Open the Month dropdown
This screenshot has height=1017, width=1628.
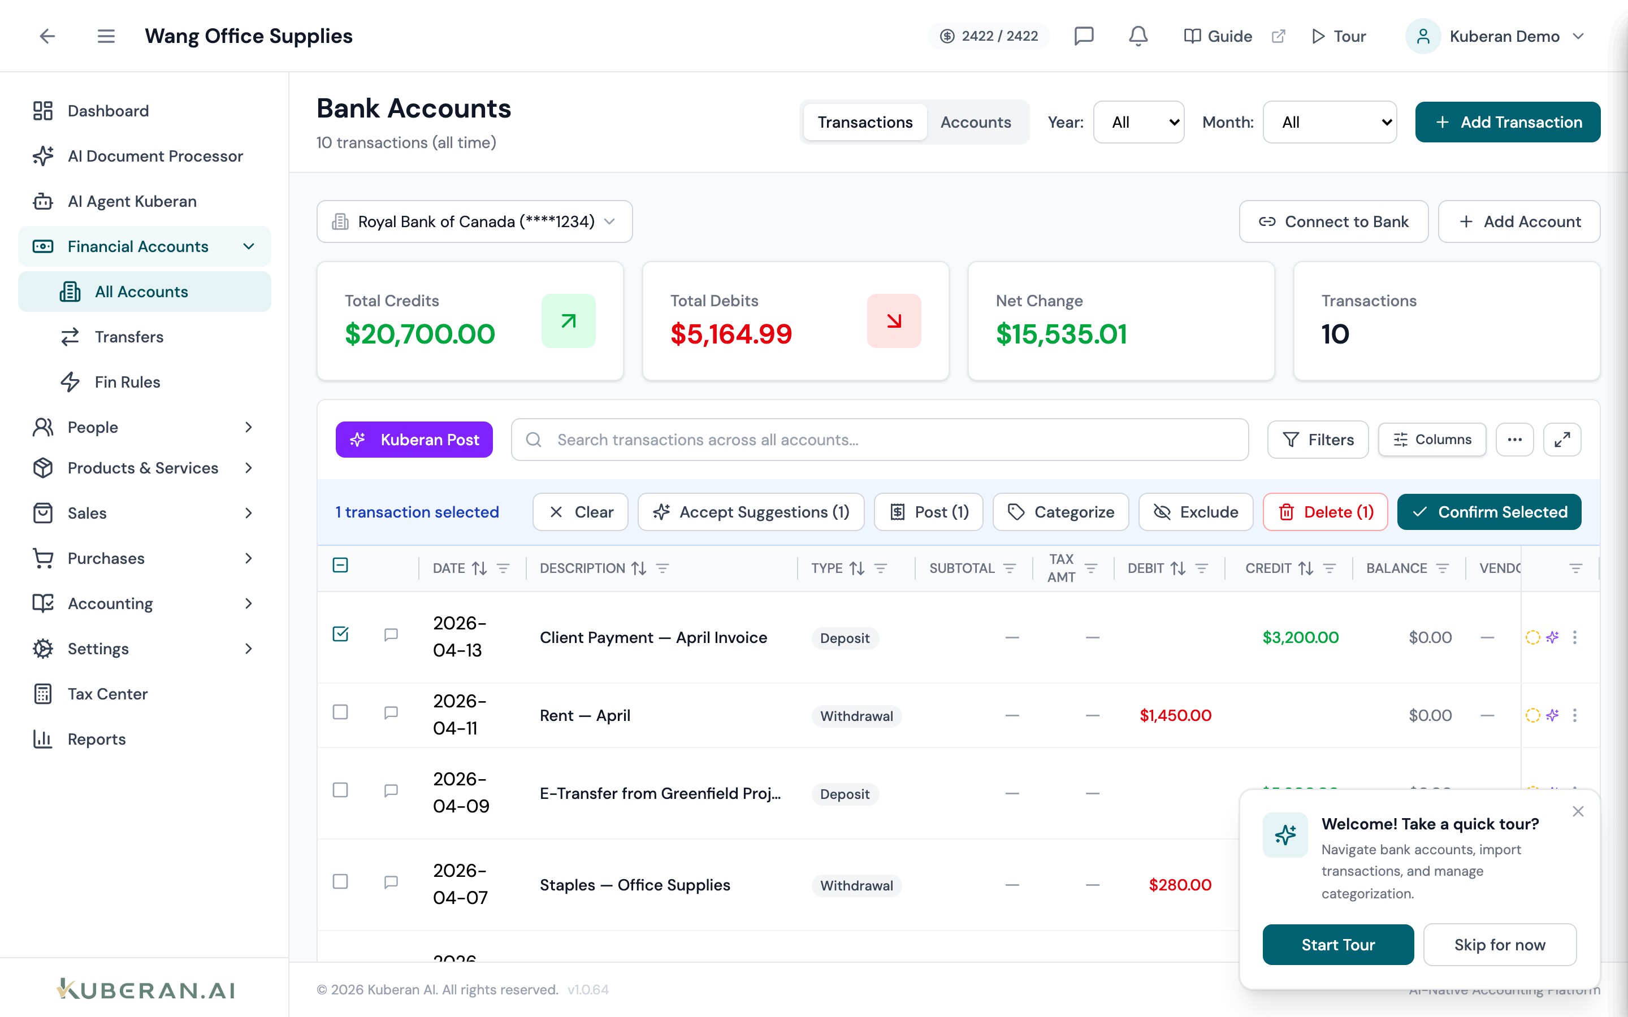pyautogui.click(x=1330, y=121)
